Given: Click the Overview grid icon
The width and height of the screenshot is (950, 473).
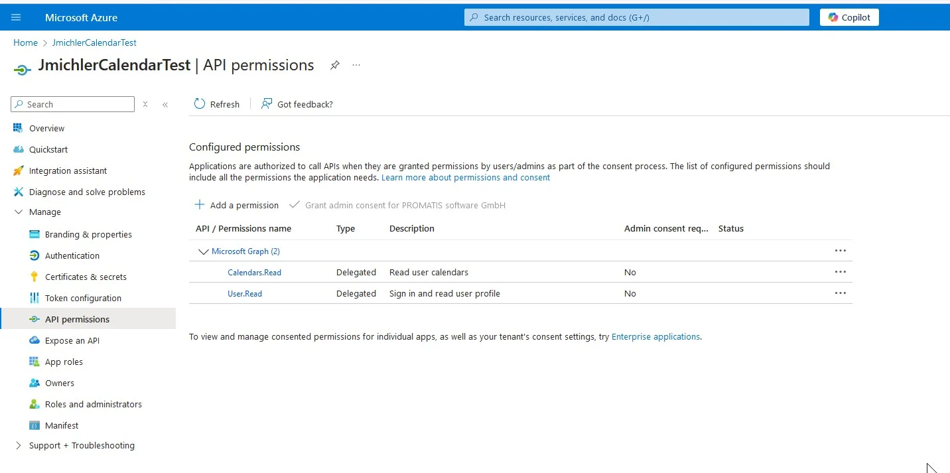Looking at the screenshot, I should tap(18, 128).
